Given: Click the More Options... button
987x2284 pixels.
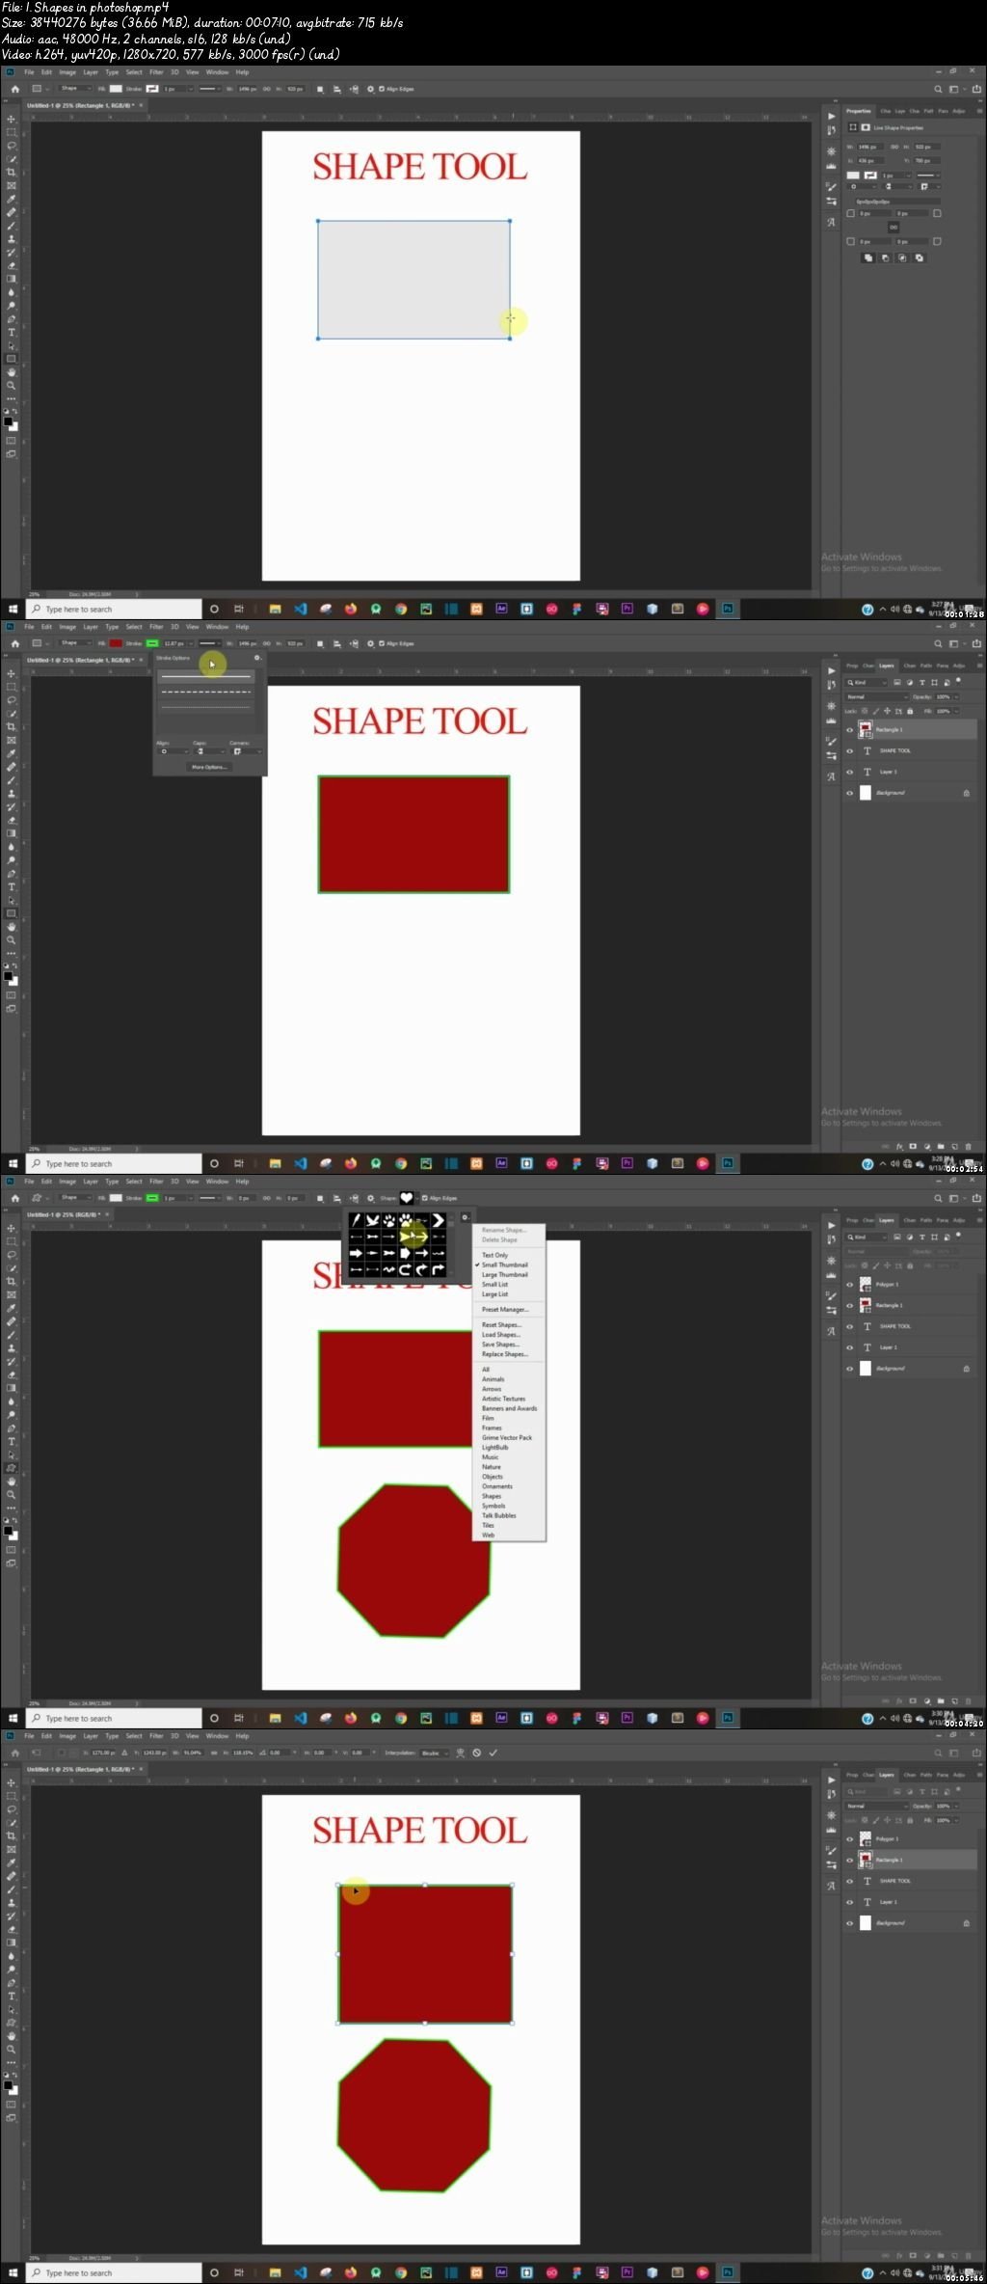Looking at the screenshot, I should pyautogui.click(x=209, y=767).
